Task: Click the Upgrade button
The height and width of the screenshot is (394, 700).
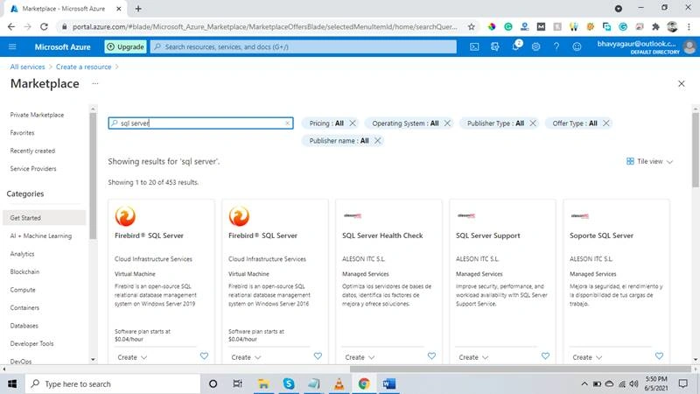Action: click(125, 46)
